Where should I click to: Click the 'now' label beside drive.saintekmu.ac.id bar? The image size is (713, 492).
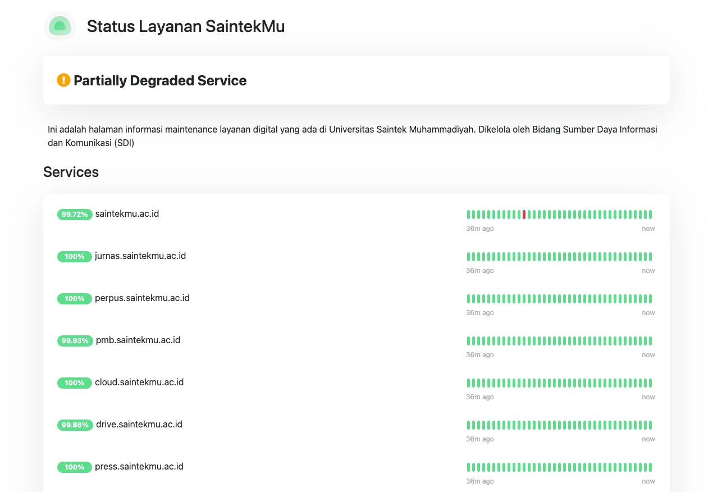(648, 439)
